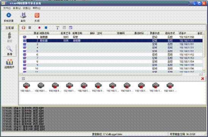Image resolution: width=208 pixels, height=137 pixels.
Task: Start recording with red dot icon
Action: pos(39,28)
